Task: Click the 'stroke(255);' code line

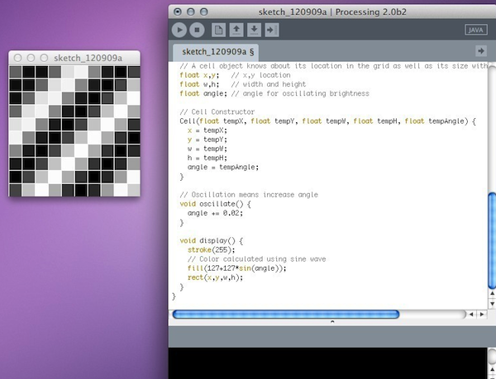Action: pyautogui.click(x=212, y=250)
